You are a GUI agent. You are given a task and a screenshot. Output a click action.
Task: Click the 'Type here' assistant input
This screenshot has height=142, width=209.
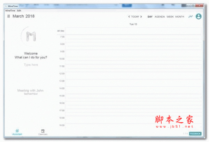(31, 65)
